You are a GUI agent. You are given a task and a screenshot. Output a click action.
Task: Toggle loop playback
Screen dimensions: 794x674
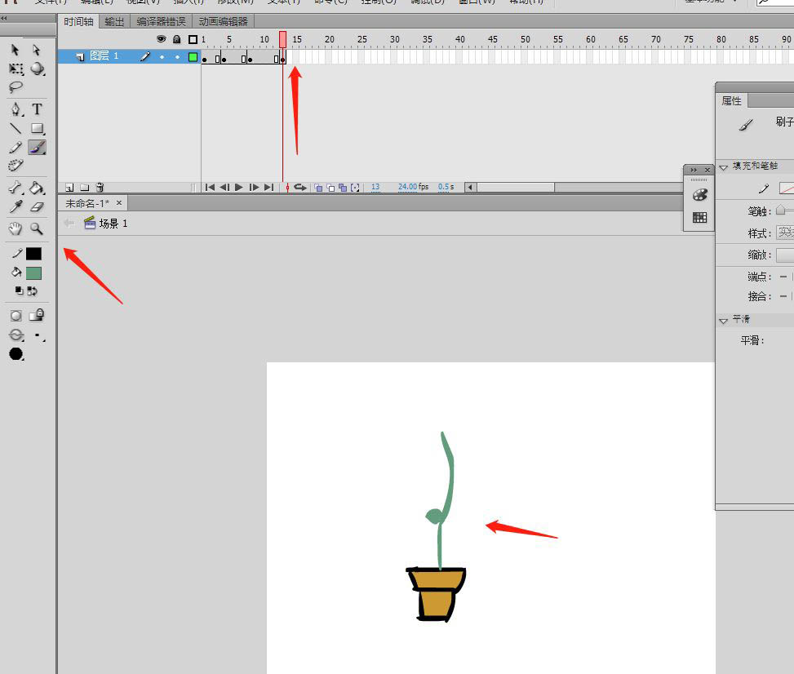[x=300, y=188]
